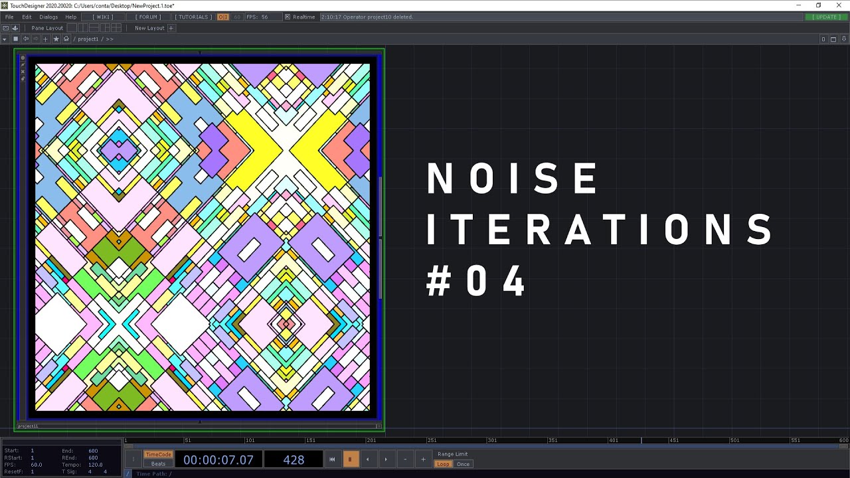850x478 pixels.
Task: Click the vertical arrows button left of TimeCode
Action: click(x=133, y=459)
